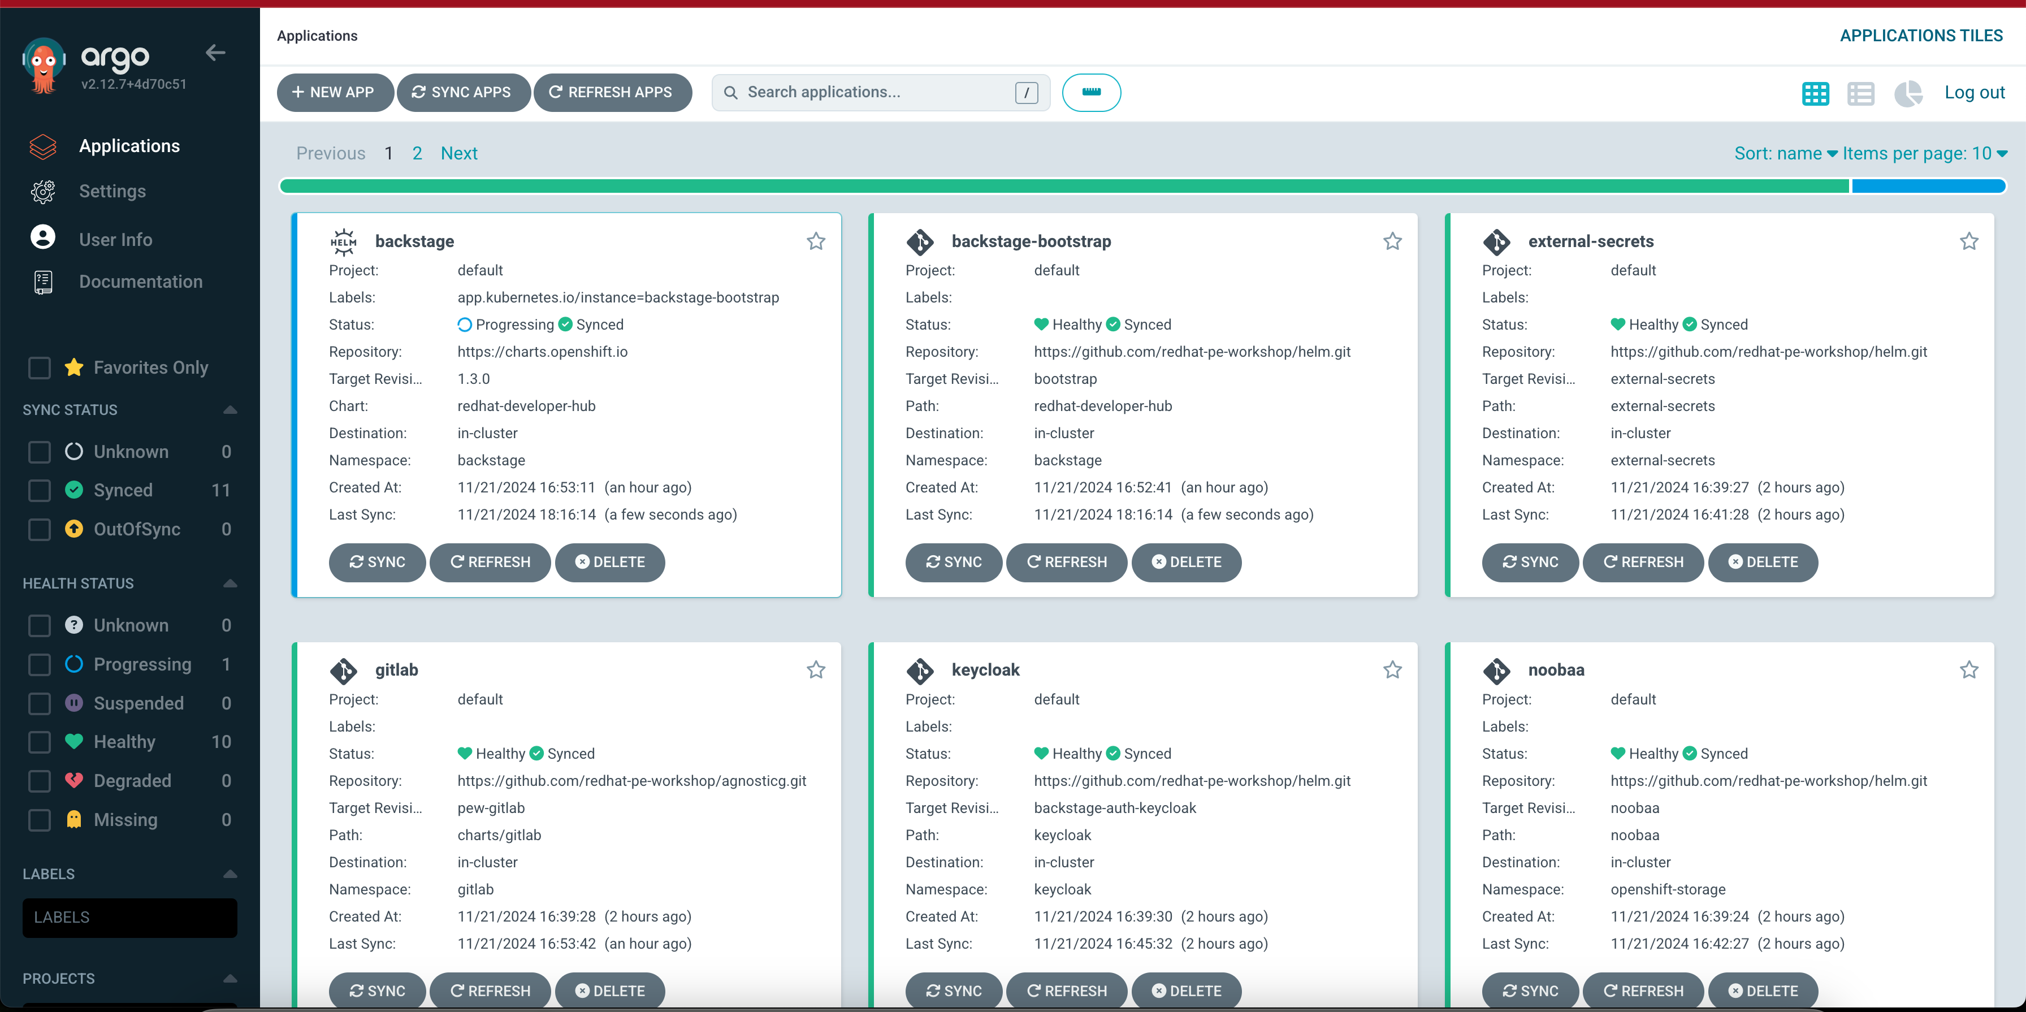Check the Healthy filter checkbox

[40, 742]
